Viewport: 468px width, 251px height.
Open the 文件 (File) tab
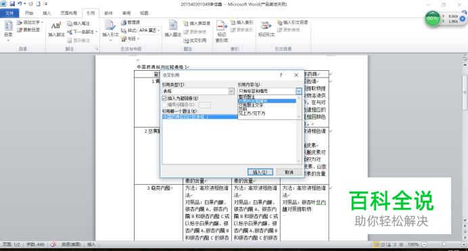(9, 13)
